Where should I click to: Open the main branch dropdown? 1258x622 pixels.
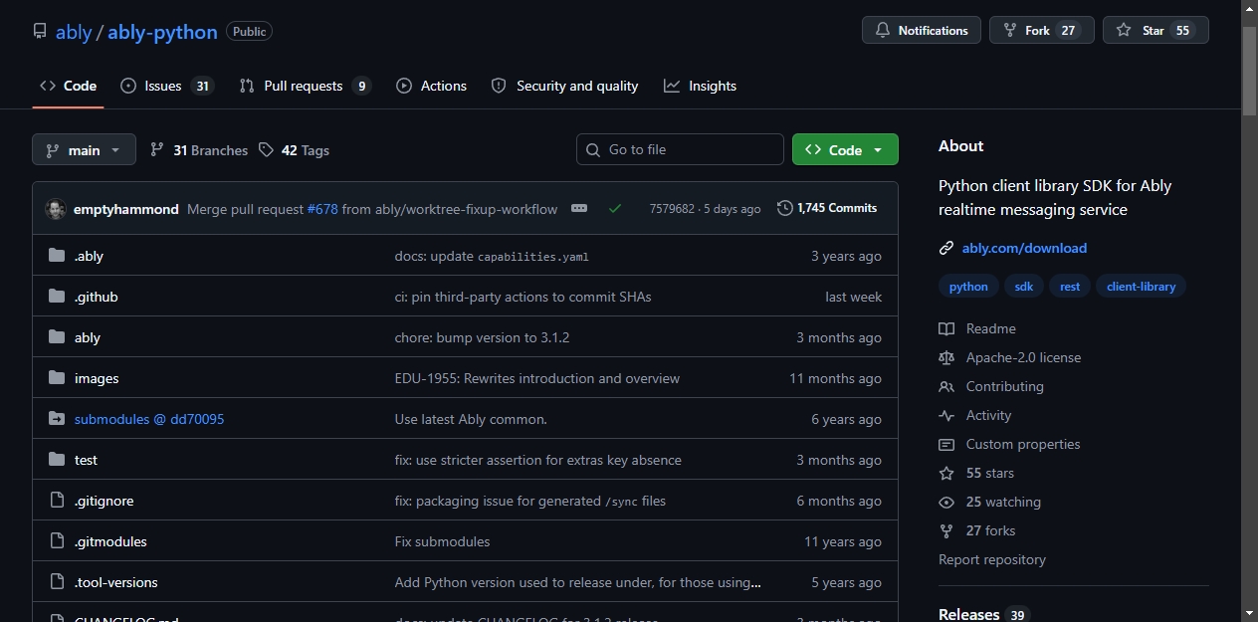[84, 150]
